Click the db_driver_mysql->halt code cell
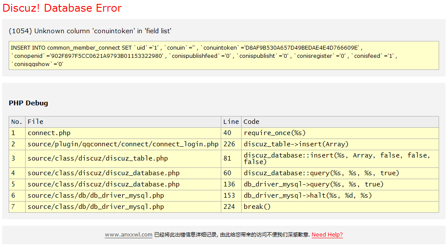Viewport: 446px width, 246px height. [307, 196]
